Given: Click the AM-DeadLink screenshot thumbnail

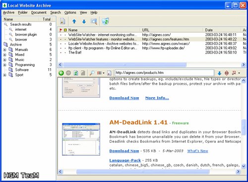Looking at the screenshot, I should point(81,139).
